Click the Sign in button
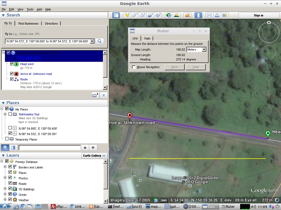 tap(258, 15)
